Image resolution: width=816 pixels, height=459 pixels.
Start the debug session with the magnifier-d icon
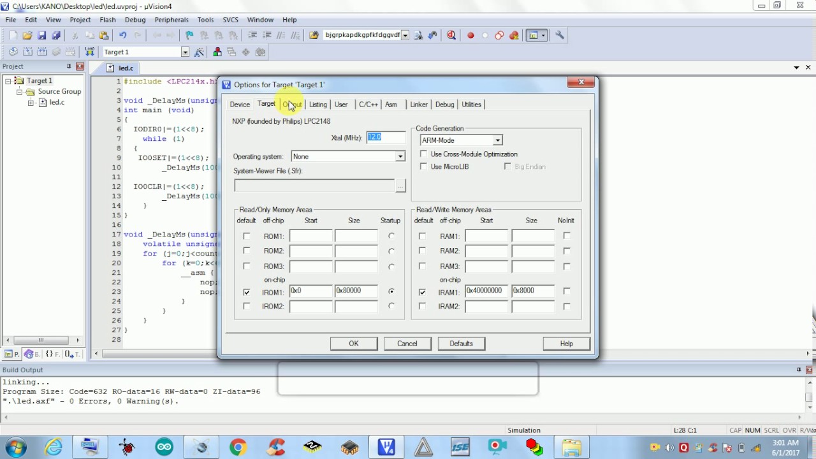click(451, 36)
